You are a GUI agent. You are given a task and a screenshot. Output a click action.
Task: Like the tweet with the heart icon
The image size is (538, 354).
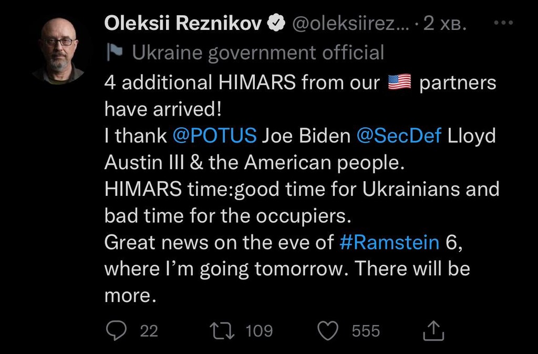click(328, 330)
